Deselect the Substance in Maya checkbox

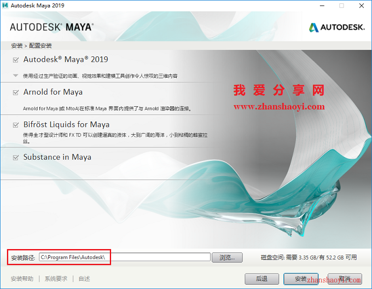(x=15, y=158)
